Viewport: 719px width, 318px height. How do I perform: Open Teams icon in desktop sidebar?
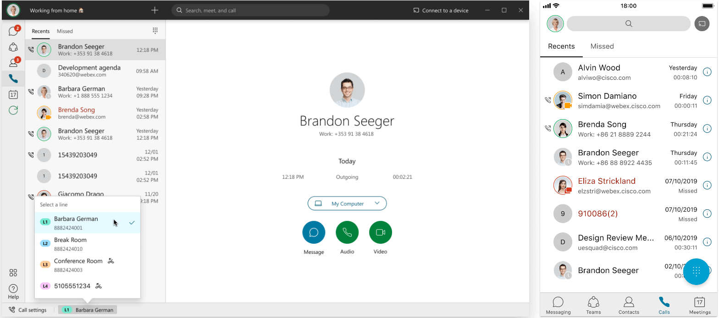(x=13, y=47)
